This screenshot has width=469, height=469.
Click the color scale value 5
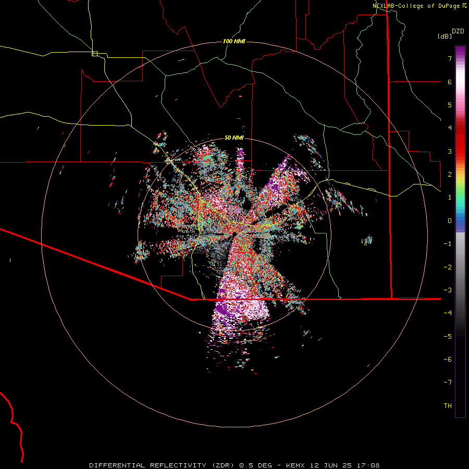(x=450, y=105)
